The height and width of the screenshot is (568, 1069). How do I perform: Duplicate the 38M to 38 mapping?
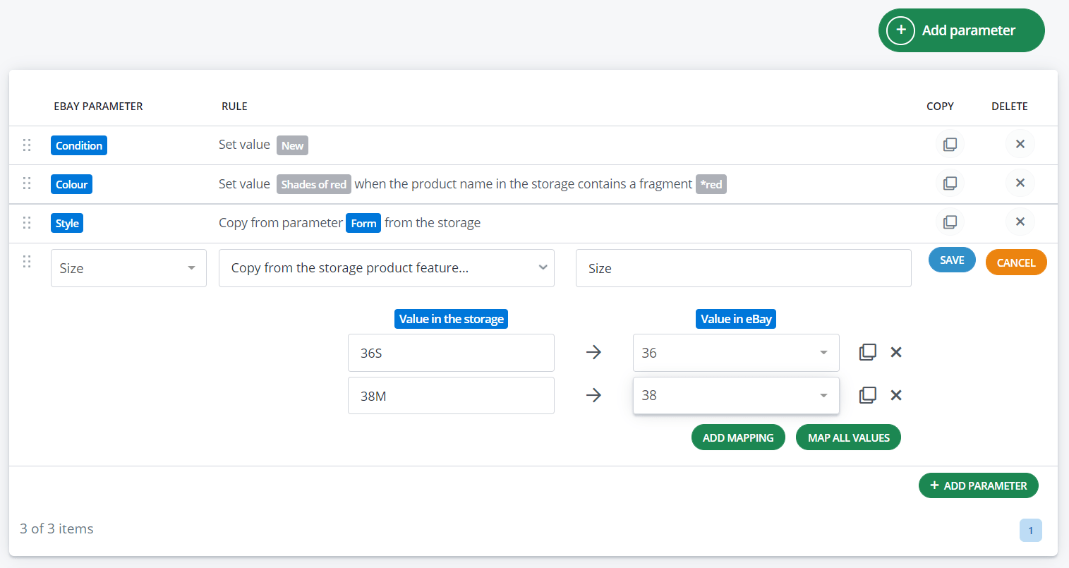867,394
